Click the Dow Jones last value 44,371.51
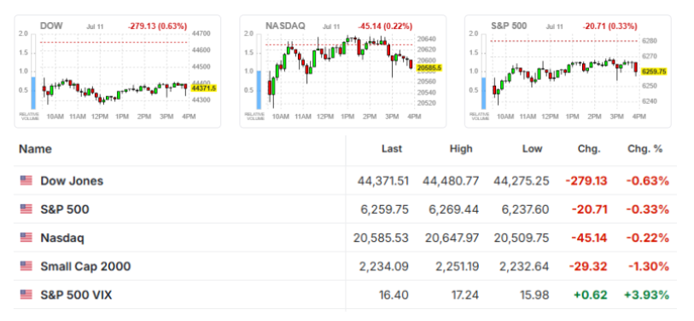 click(x=382, y=181)
